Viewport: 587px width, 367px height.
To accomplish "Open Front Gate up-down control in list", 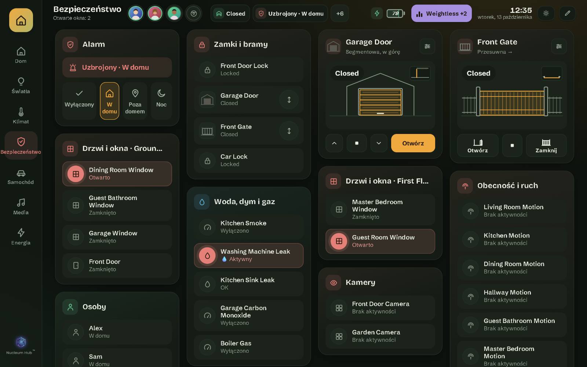I will click(x=289, y=131).
